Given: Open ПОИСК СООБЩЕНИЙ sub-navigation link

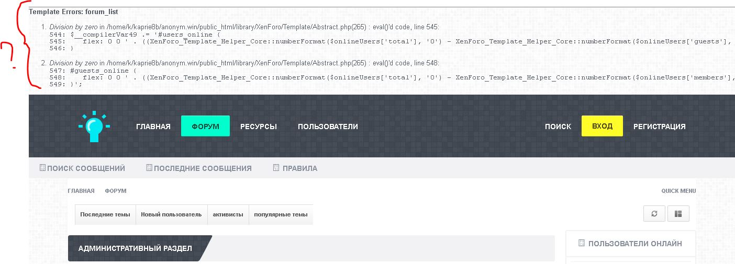Looking at the screenshot, I should [x=86, y=168].
